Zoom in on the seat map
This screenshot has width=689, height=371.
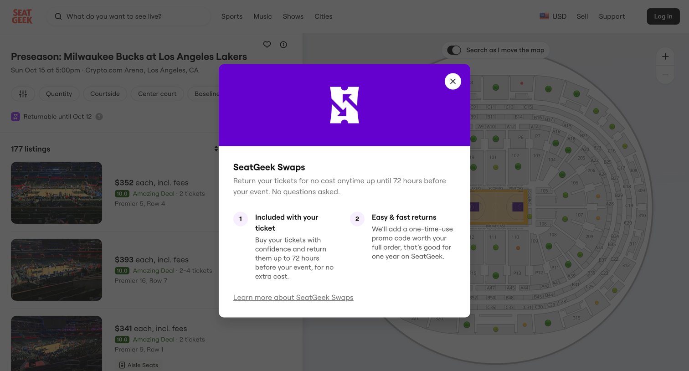click(x=665, y=57)
